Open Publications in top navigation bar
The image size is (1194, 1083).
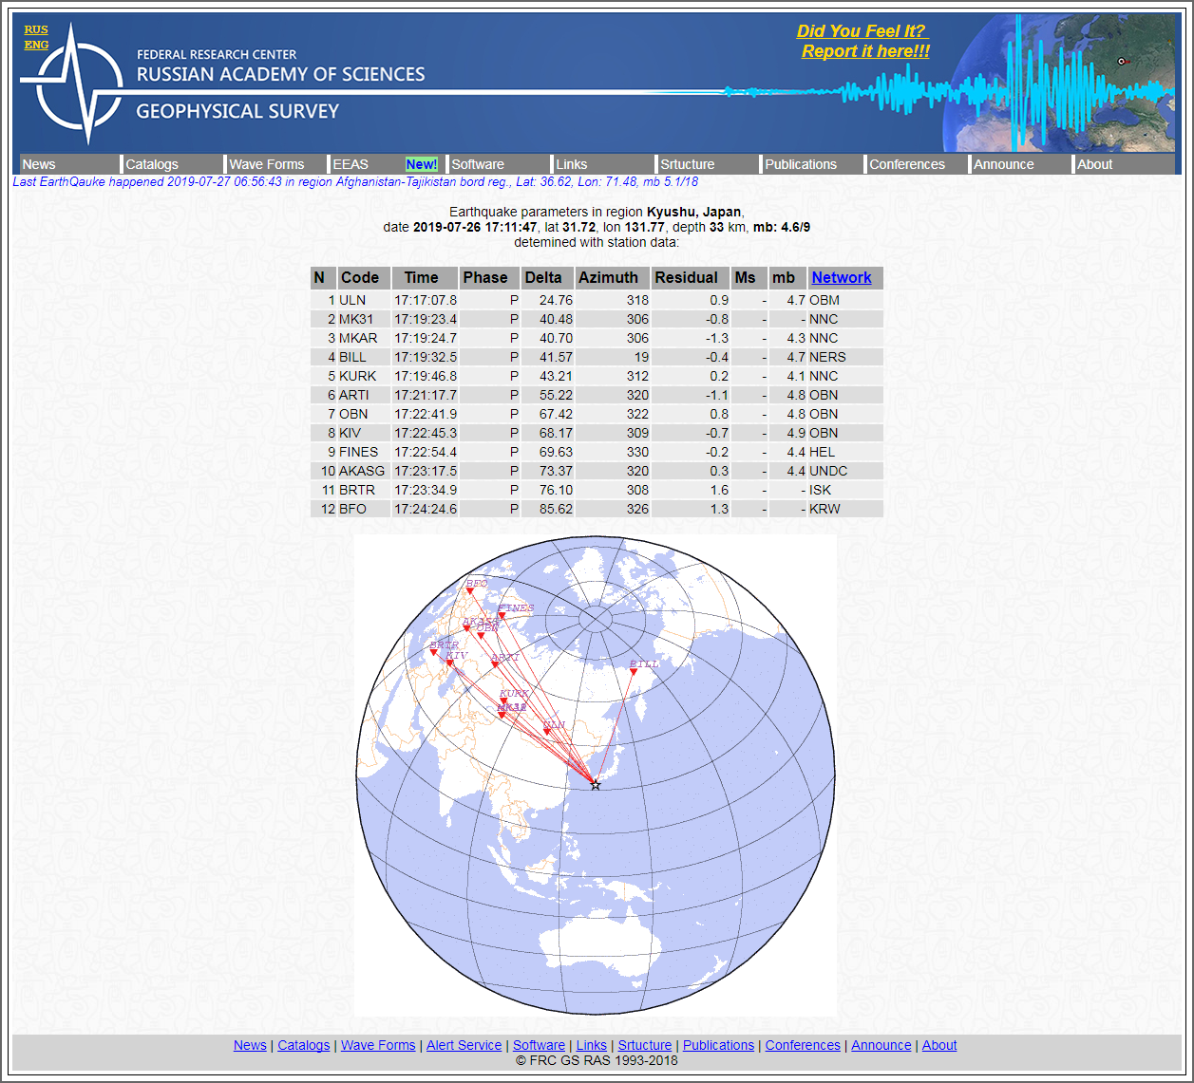pyautogui.click(x=801, y=164)
